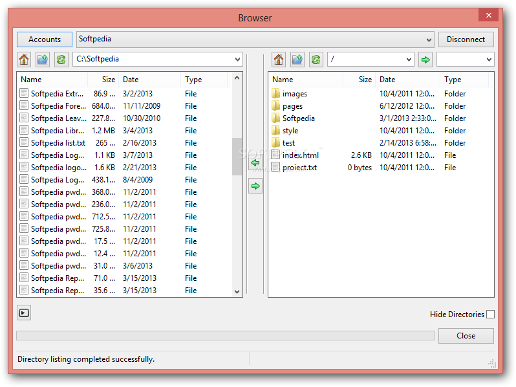Open the Accounts button
The image size is (516, 387).
(45, 39)
